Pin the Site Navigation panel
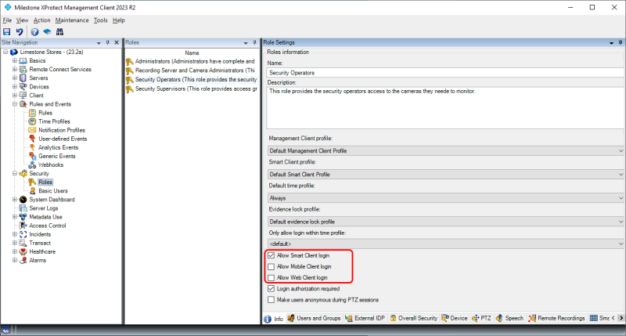The image size is (626, 336). (x=107, y=42)
